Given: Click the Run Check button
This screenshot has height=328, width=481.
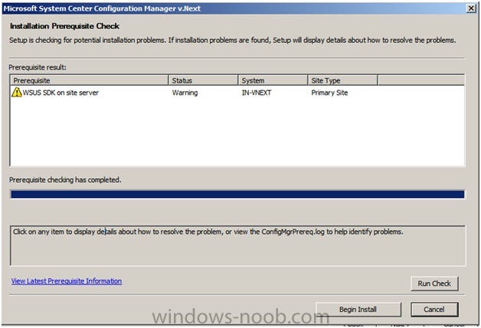Looking at the screenshot, I should pyautogui.click(x=434, y=284).
